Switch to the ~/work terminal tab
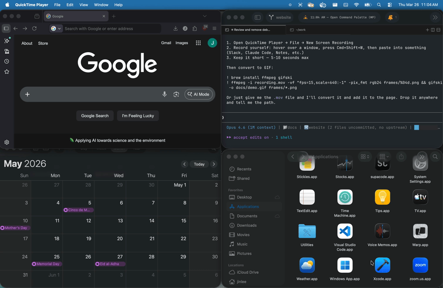 (298, 30)
